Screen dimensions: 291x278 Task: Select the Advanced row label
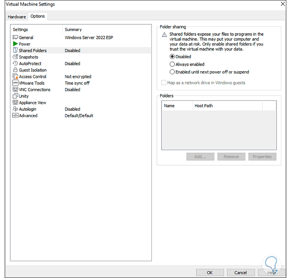[x=28, y=116]
